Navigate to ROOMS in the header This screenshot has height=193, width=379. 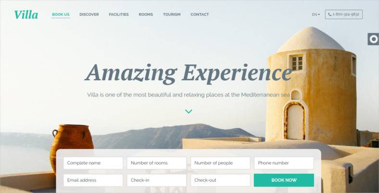(x=146, y=14)
